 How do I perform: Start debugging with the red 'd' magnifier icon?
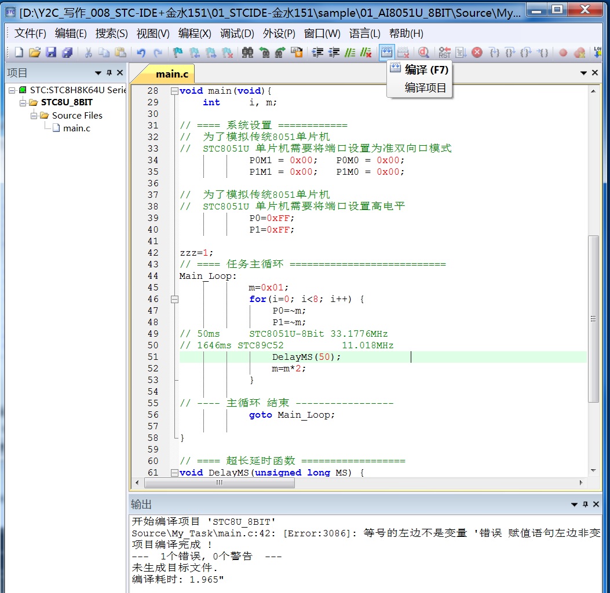[423, 52]
